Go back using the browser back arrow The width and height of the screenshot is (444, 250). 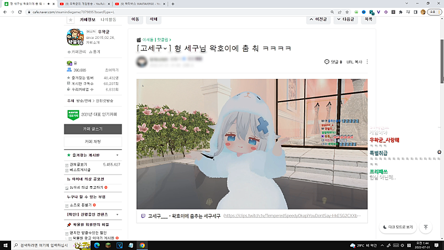click(5, 12)
